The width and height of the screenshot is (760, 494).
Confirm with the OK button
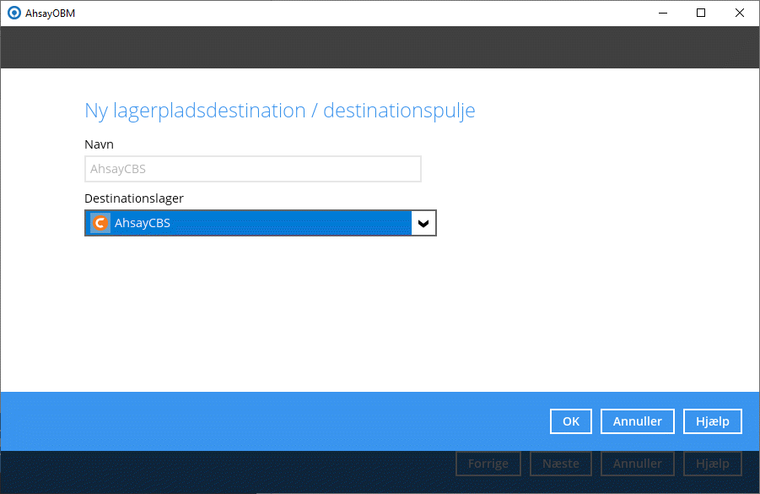tap(570, 421)
